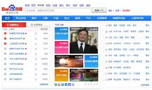Open trend chart icon for index 7800 row
The height and width of the screenshot is (90, 152).
pos(36,44)
